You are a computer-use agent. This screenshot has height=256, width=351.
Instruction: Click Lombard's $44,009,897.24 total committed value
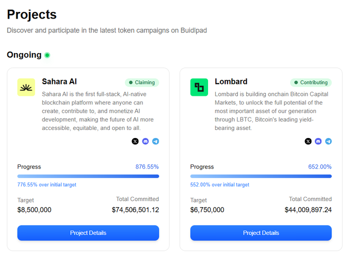(x=308, y=210)
